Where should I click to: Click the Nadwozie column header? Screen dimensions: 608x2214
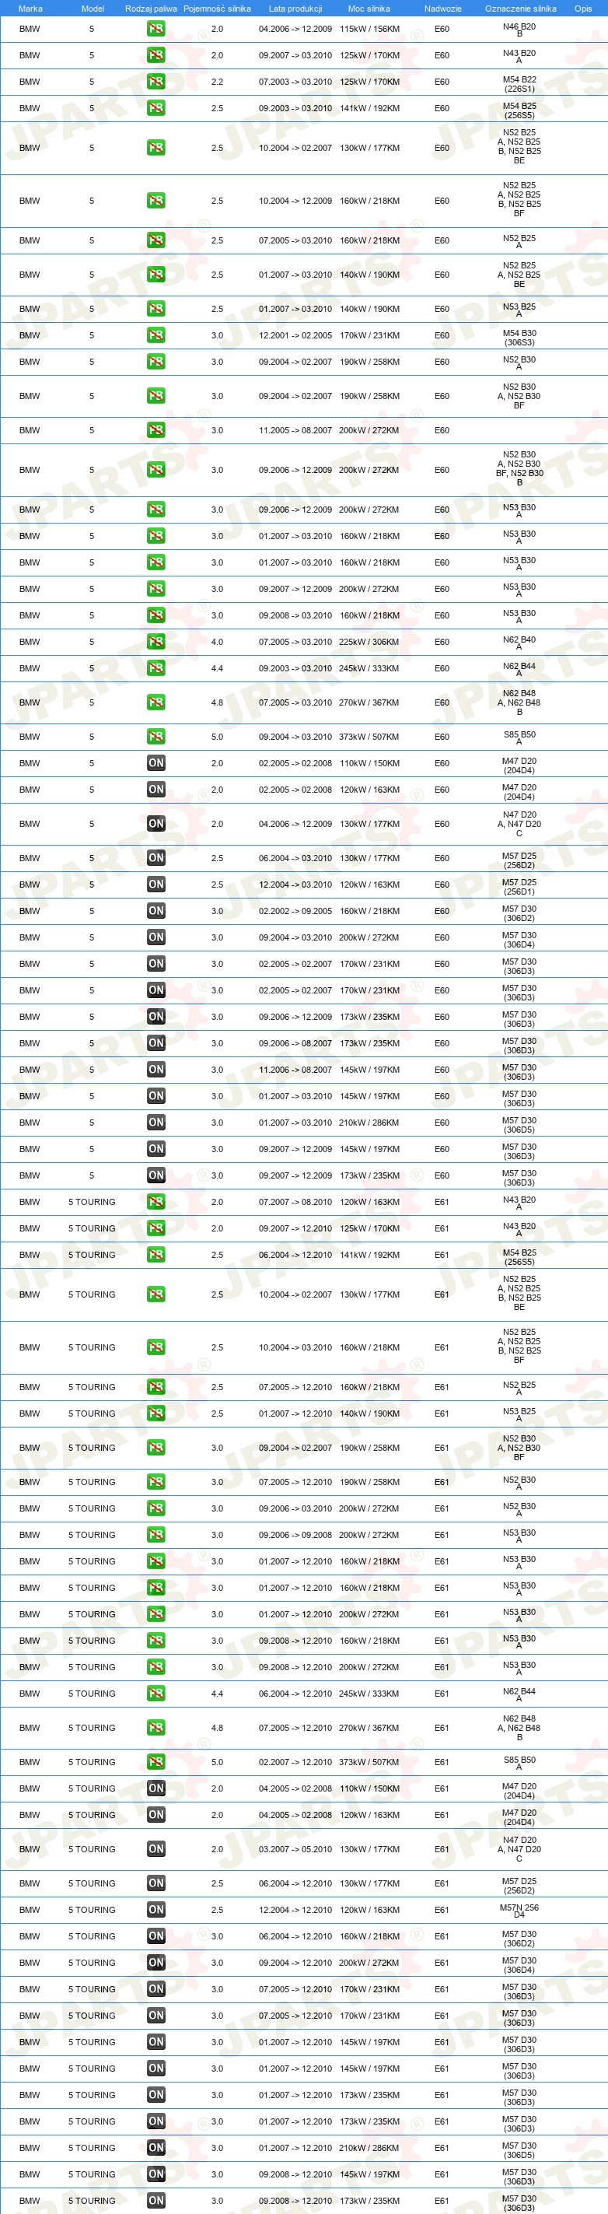point(443,9)
